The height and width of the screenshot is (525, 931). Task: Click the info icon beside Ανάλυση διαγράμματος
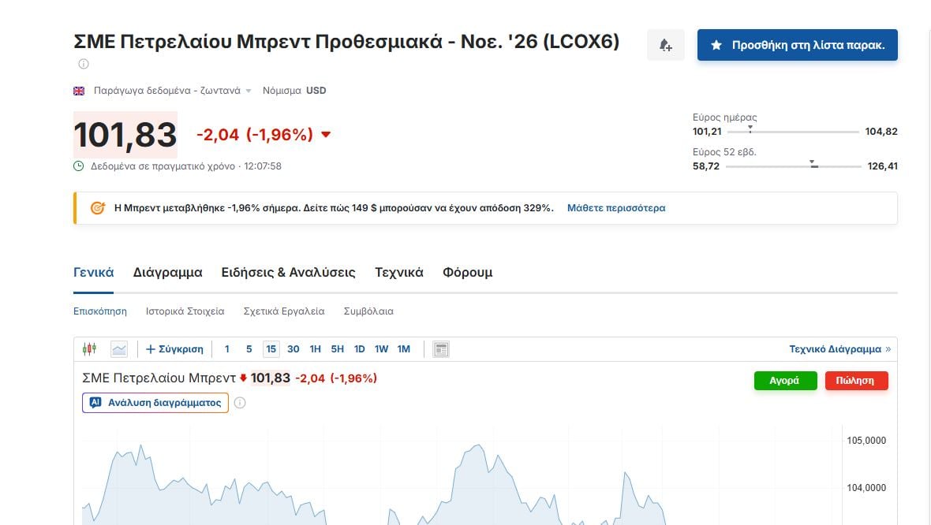click(x=240, y=403)
